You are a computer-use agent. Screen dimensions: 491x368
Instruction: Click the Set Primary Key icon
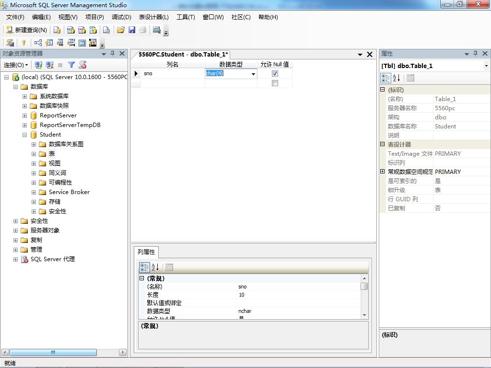24,43
